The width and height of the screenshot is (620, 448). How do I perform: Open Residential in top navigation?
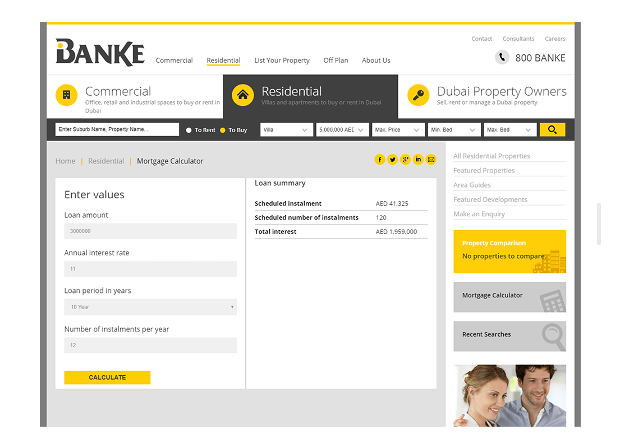coord(223,60)
